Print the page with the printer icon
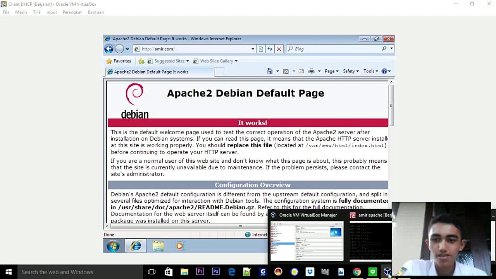496x279 pixels. click(x=311, y=71)
